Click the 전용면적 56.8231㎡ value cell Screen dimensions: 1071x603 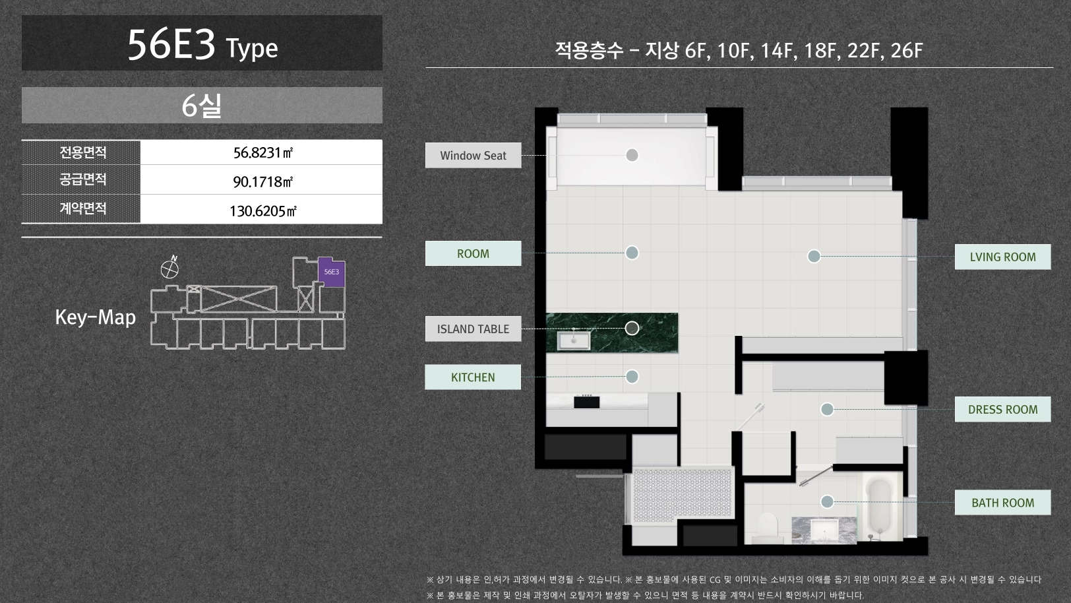pos(261,152)
